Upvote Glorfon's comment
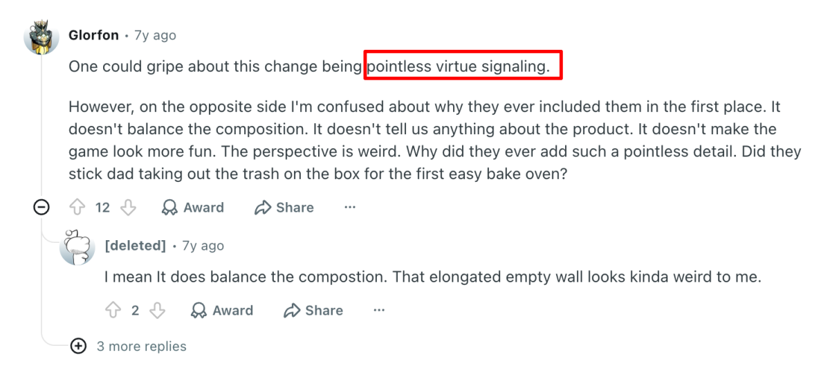 click(77, 208)
